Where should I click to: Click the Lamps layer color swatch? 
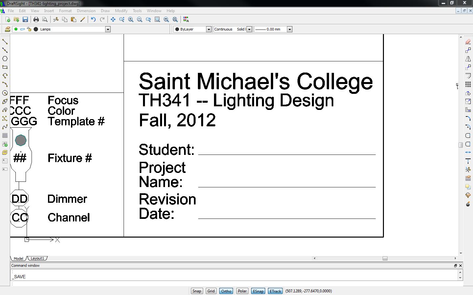point(36,29)
